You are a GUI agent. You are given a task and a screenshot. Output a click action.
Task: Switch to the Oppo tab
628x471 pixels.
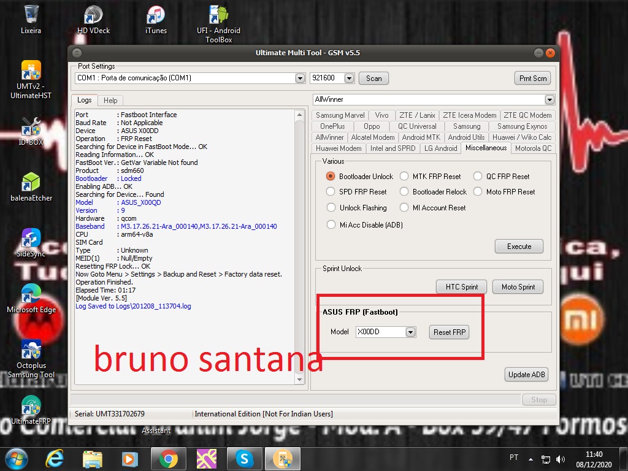[x=372, y=126]
